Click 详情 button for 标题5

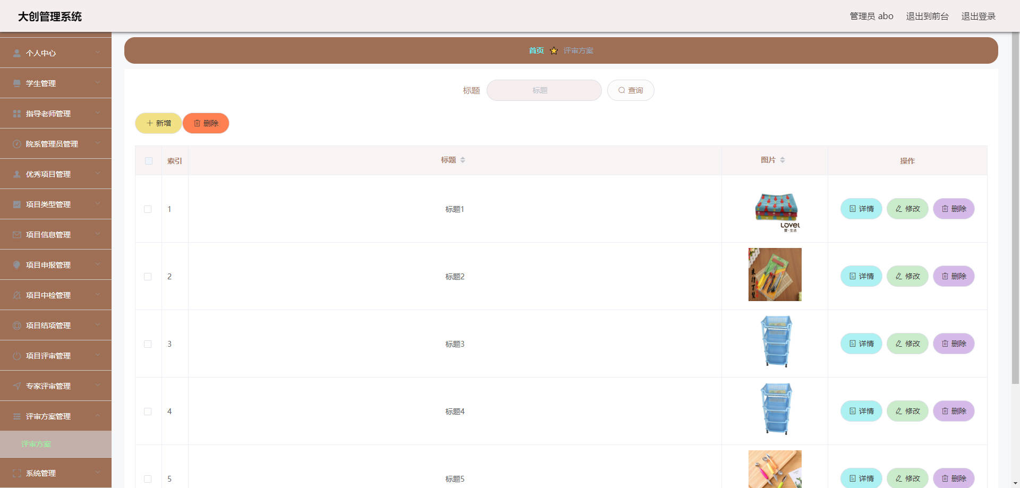(861, 478)
